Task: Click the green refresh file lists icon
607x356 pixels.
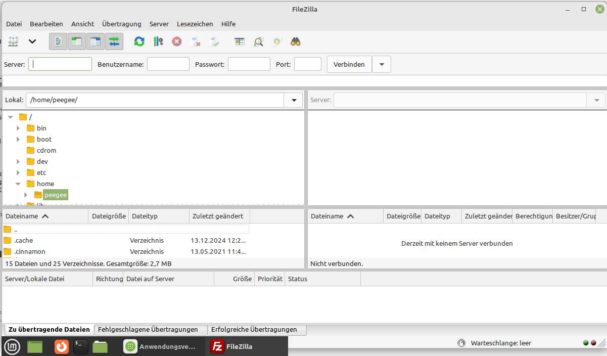Action: point(139,41)
